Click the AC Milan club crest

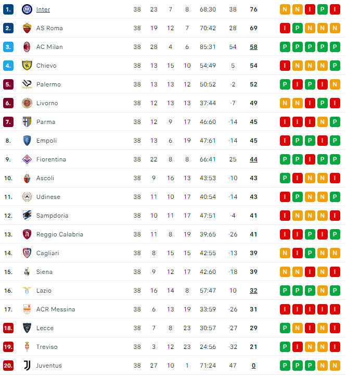click(x=27, y=47)
